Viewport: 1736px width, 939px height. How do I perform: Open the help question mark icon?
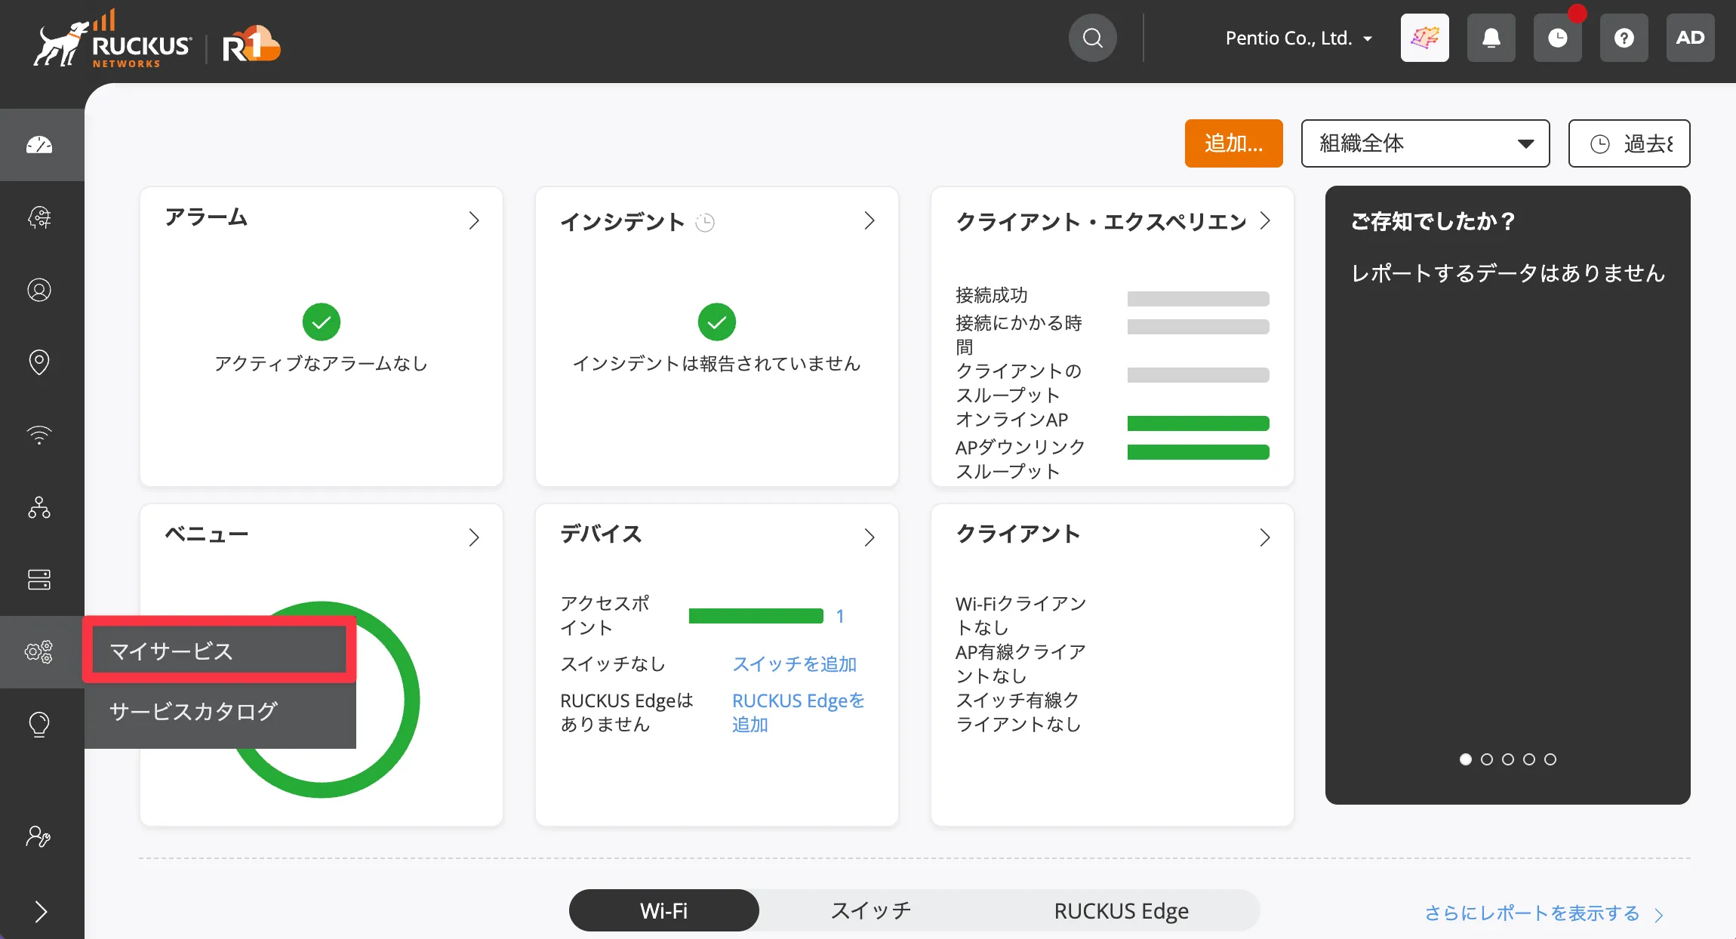(1624, 38)
